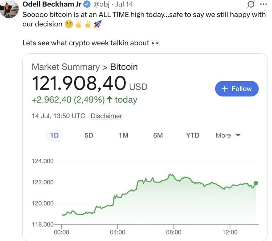This screenshot has height=241, width=272.
Task: Switch to the 1M range tab
Action: (124, 135)
